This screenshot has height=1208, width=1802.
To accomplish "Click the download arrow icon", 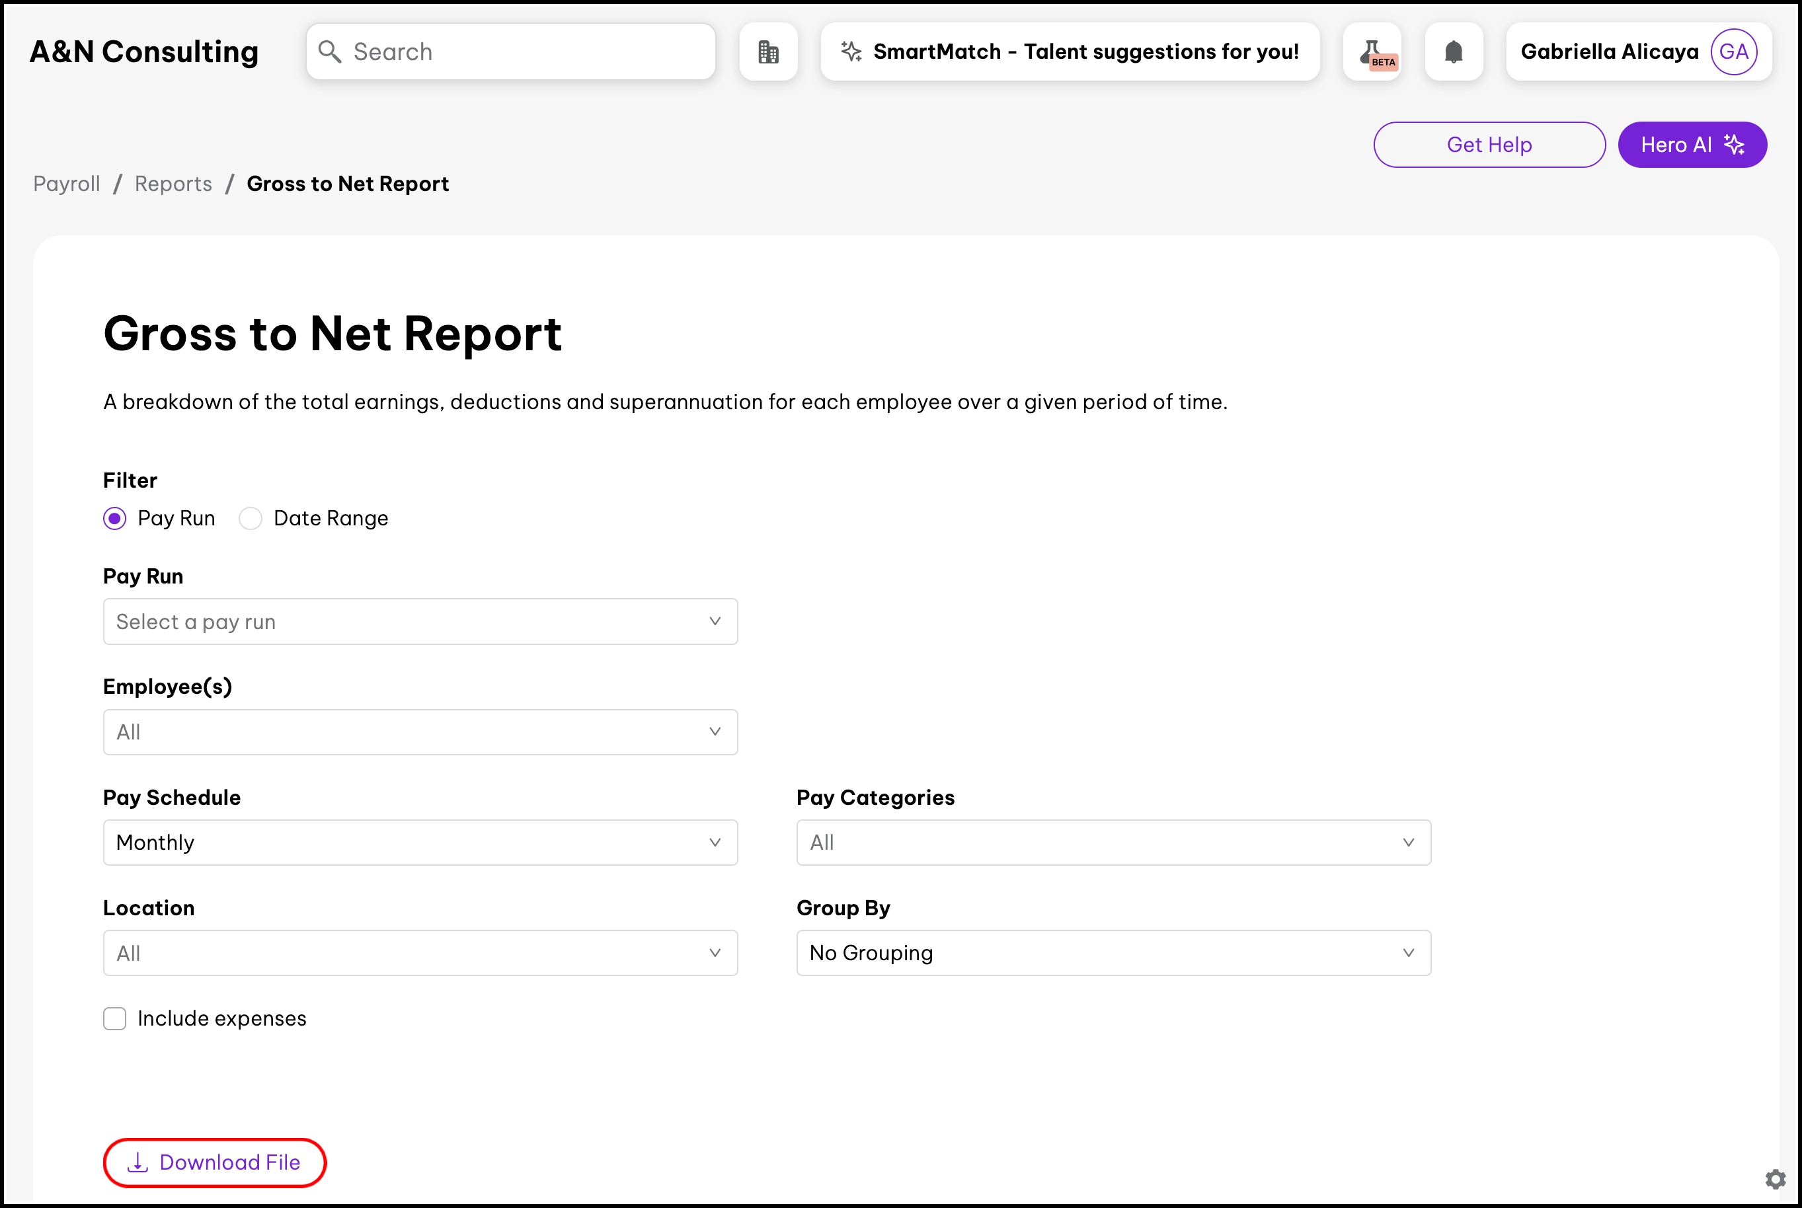I will click(x=137, y=1162).
